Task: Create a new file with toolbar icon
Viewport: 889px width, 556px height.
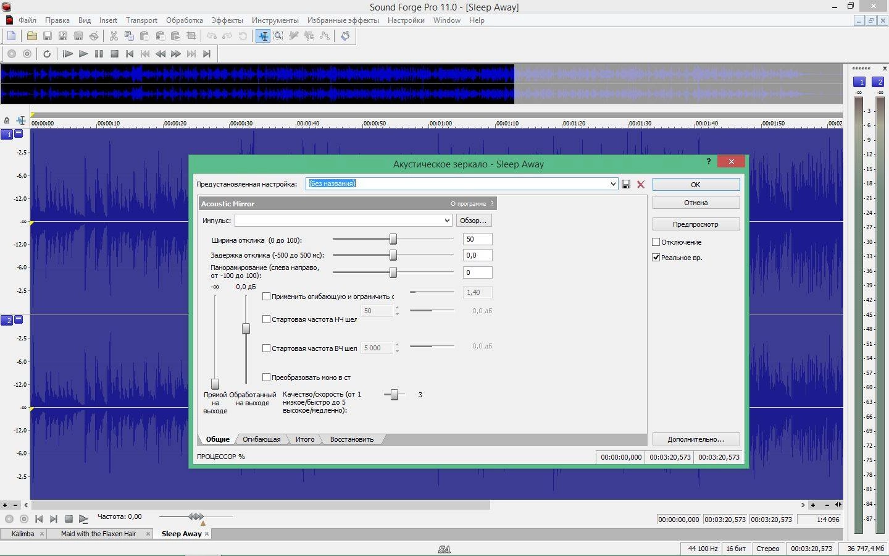Action: [x=11, y=36]
